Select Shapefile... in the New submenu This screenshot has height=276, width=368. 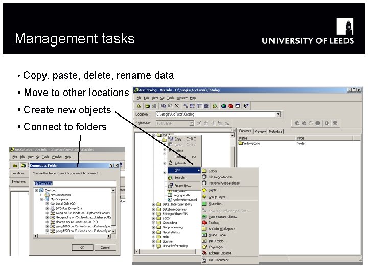coord(230,204)
